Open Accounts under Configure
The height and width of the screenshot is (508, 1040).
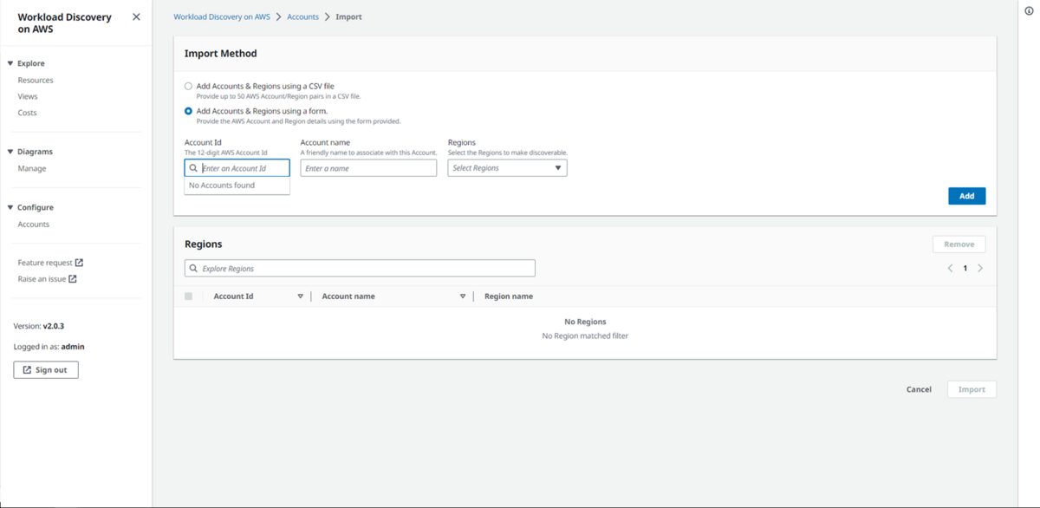34,224
